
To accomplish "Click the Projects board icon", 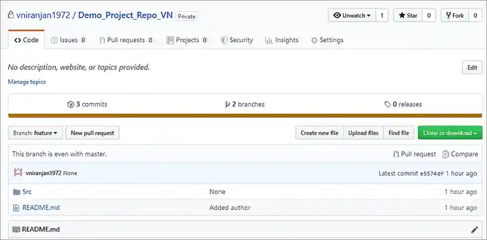I will tap(170, 40).
